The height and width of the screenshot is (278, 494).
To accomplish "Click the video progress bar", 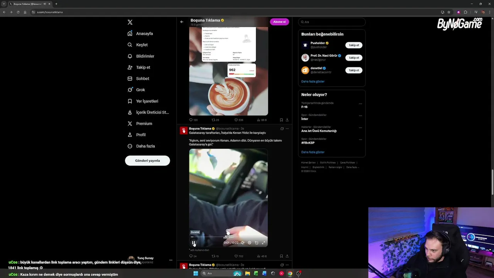I will tap(228, 237).
